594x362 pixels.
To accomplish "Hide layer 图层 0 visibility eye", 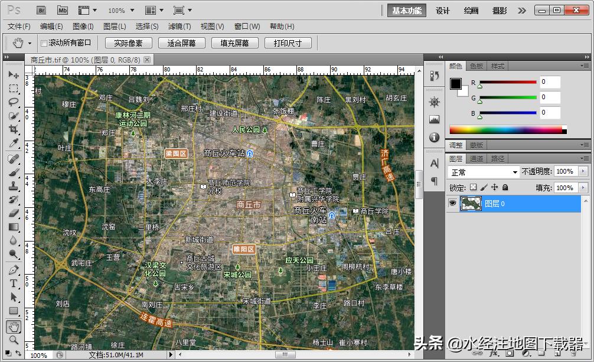I will click(452, 203).
